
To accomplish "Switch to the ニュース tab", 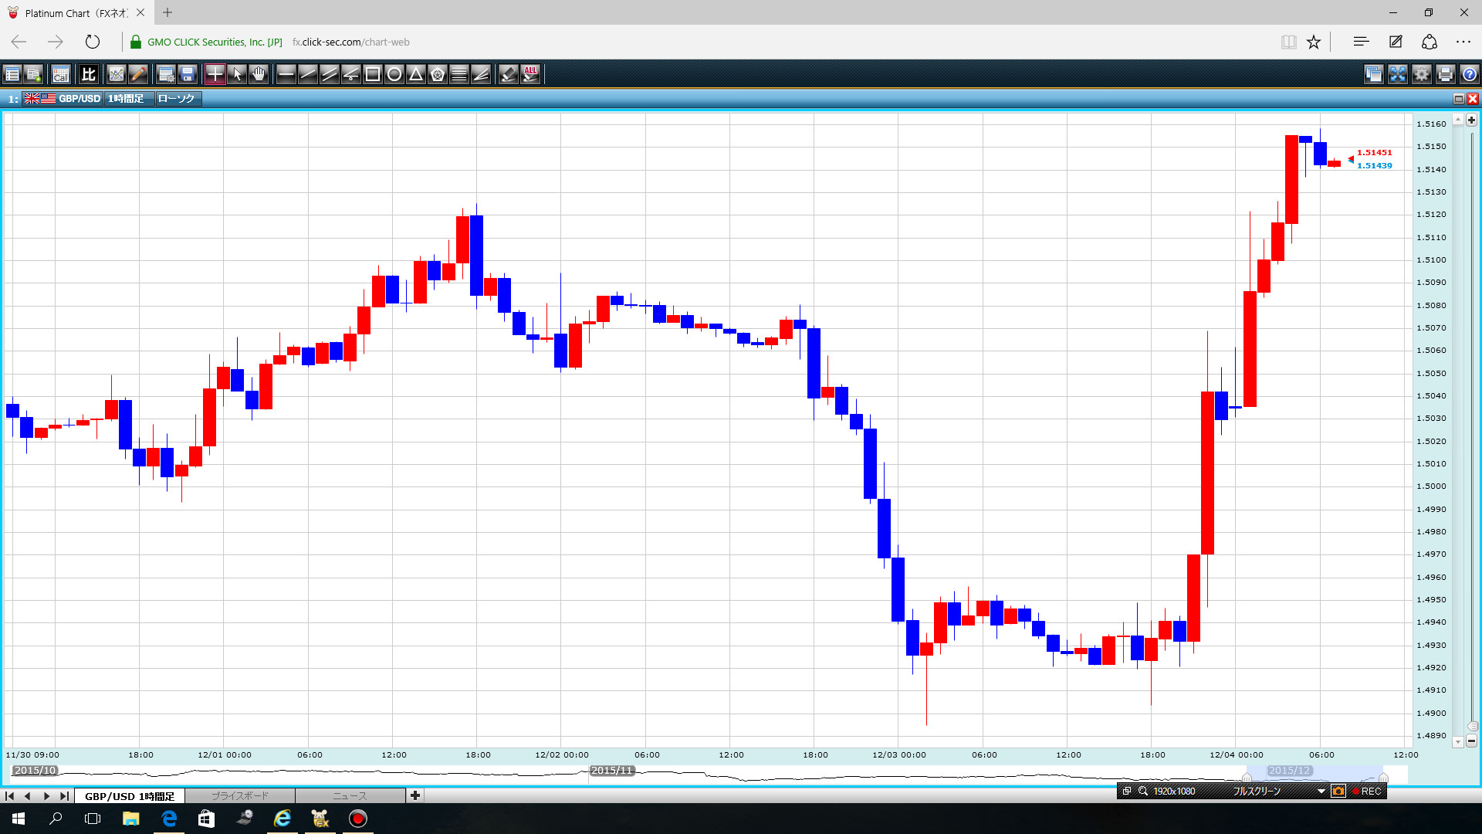I will click(350, 796).
